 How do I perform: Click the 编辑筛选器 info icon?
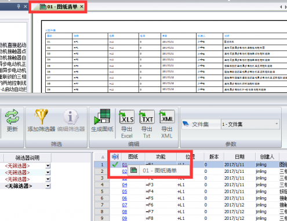(71, 117)
